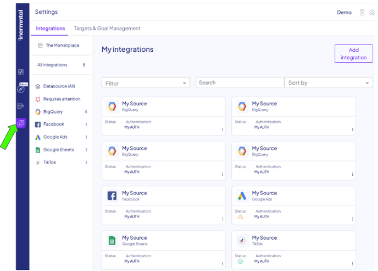Click the hourglass icon in header
This screenshot has height=271, width=378.
click(x=362, y=12)
